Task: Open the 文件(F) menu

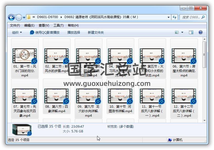Action: 15,25
